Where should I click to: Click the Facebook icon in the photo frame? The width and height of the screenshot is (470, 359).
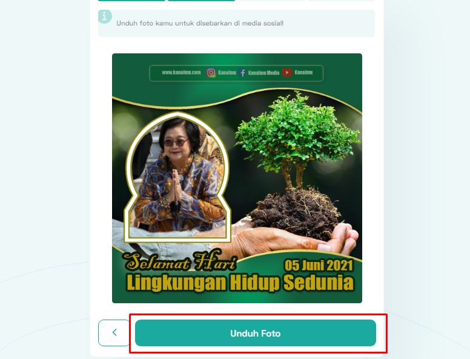pyautogui.click(x=242, y=73)
